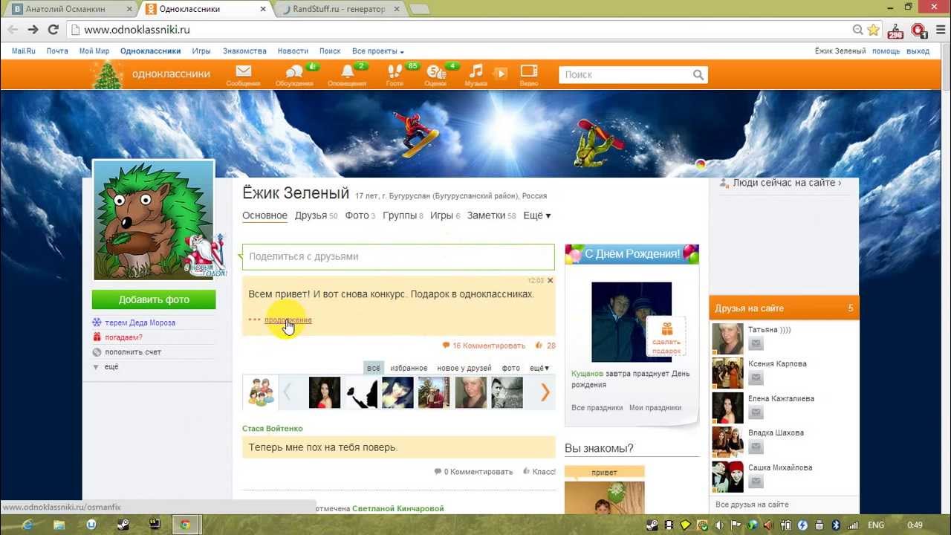Click Сделать подарок gift button on birthday photo
Screen dimensions: 951x535
pyautogui.click(x=666, y=337)
